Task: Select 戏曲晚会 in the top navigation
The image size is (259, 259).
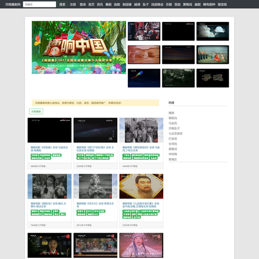Action: tap(157, 4)
